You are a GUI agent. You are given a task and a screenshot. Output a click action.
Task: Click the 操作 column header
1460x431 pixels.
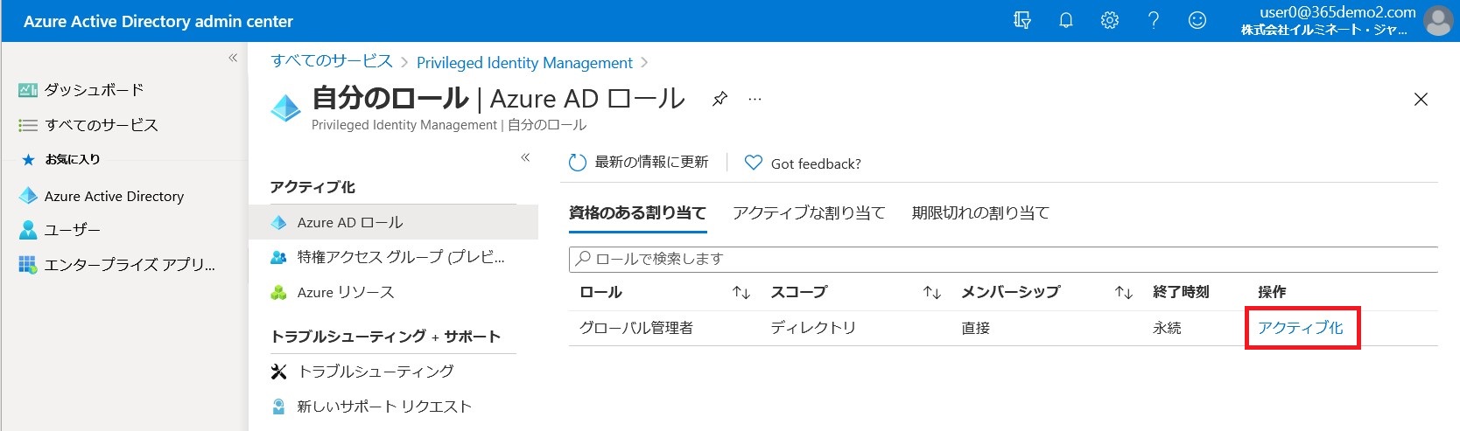pos(1272,292)
